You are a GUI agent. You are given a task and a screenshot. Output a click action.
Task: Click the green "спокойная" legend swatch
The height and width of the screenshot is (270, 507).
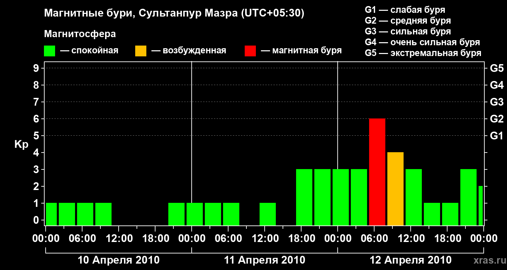(50, 51)
